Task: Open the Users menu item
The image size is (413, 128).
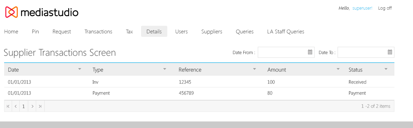Action: pos(181,31)
